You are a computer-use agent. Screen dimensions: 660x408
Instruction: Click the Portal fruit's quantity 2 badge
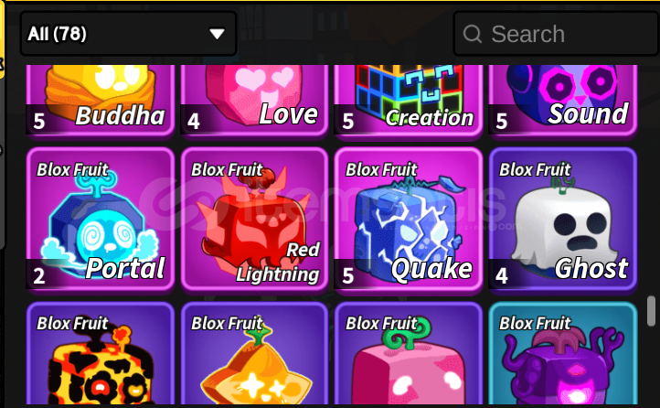click(39, 275)
